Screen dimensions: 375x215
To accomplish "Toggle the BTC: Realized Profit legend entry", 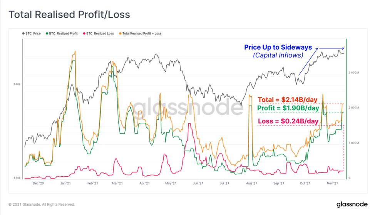I will (x=62, y=34).
